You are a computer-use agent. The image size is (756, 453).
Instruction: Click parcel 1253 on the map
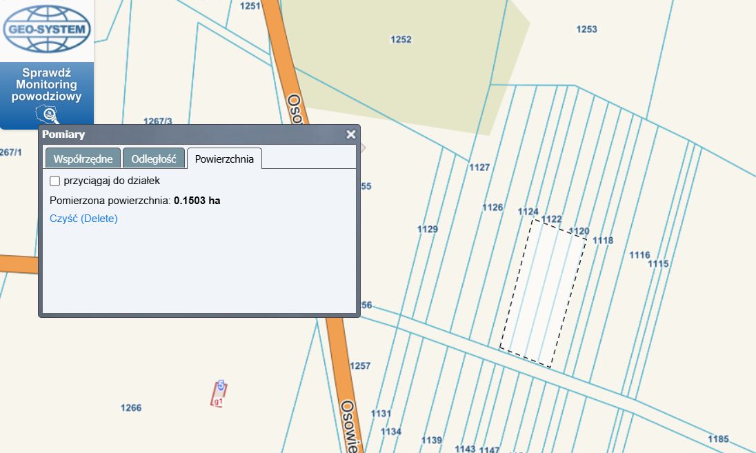586,29
